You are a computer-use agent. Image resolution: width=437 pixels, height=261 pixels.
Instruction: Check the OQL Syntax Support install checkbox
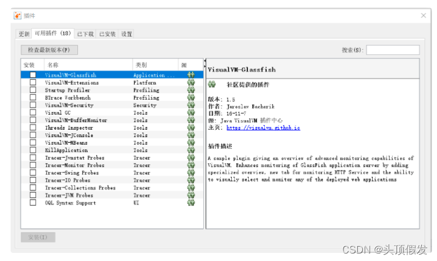coord(33,203)
